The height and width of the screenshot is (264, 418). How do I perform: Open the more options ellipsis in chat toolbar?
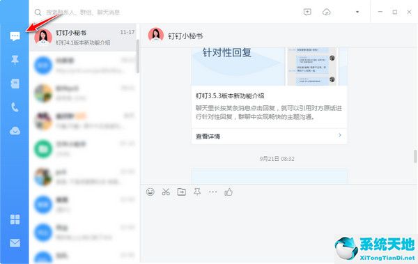(x=212, y=192)
